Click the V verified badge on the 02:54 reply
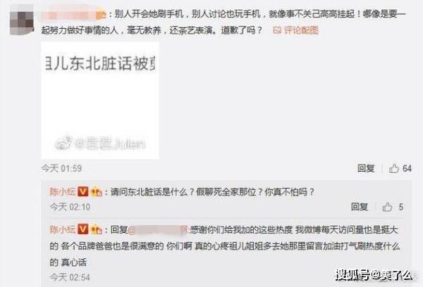Viewport: 423px width, 287px height. coord(83,229)
